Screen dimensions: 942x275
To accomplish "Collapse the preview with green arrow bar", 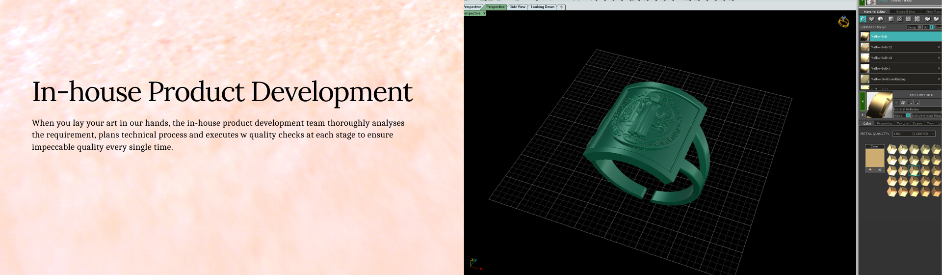I will pyautogui.click(x=863, y=102).
